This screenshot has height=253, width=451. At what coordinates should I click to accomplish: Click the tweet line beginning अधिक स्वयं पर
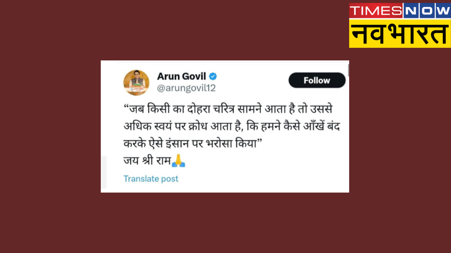pyautogui.click(x=231, y=126)
